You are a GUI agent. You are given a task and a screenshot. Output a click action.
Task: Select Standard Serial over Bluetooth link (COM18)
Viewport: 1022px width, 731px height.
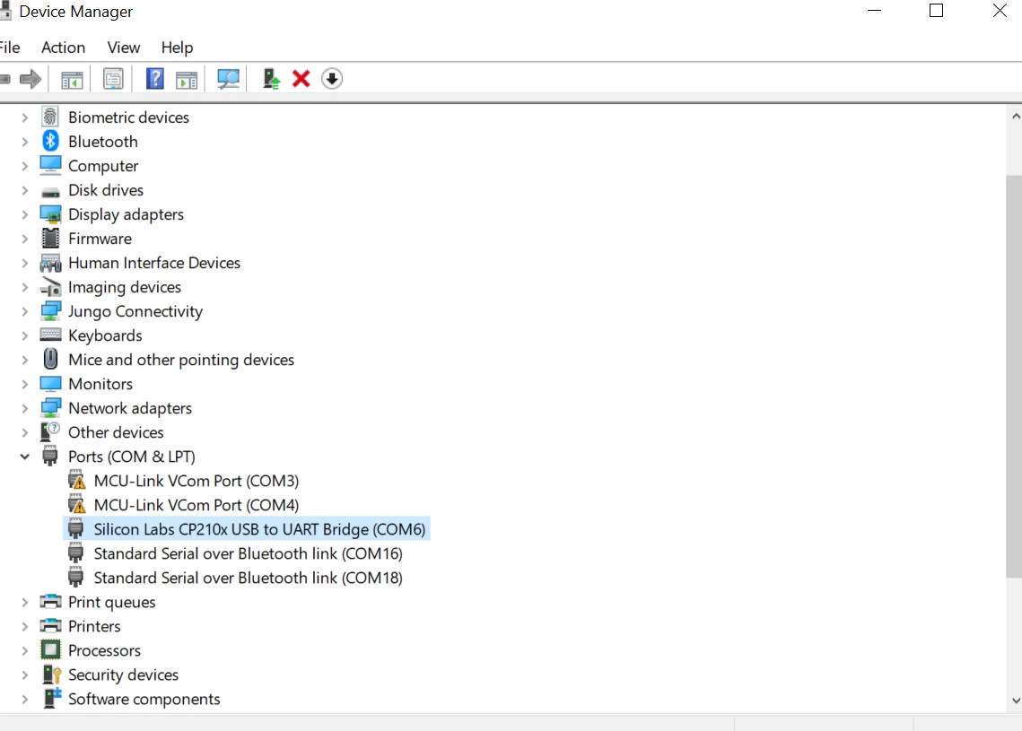[x=249, y=578]
